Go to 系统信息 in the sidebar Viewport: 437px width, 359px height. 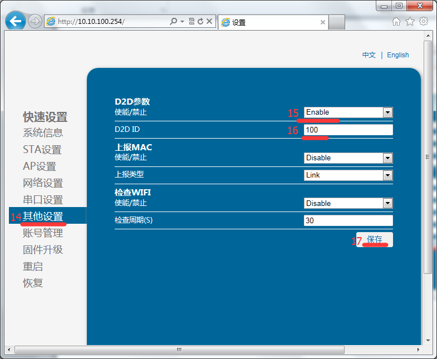[x=43, y=133]
